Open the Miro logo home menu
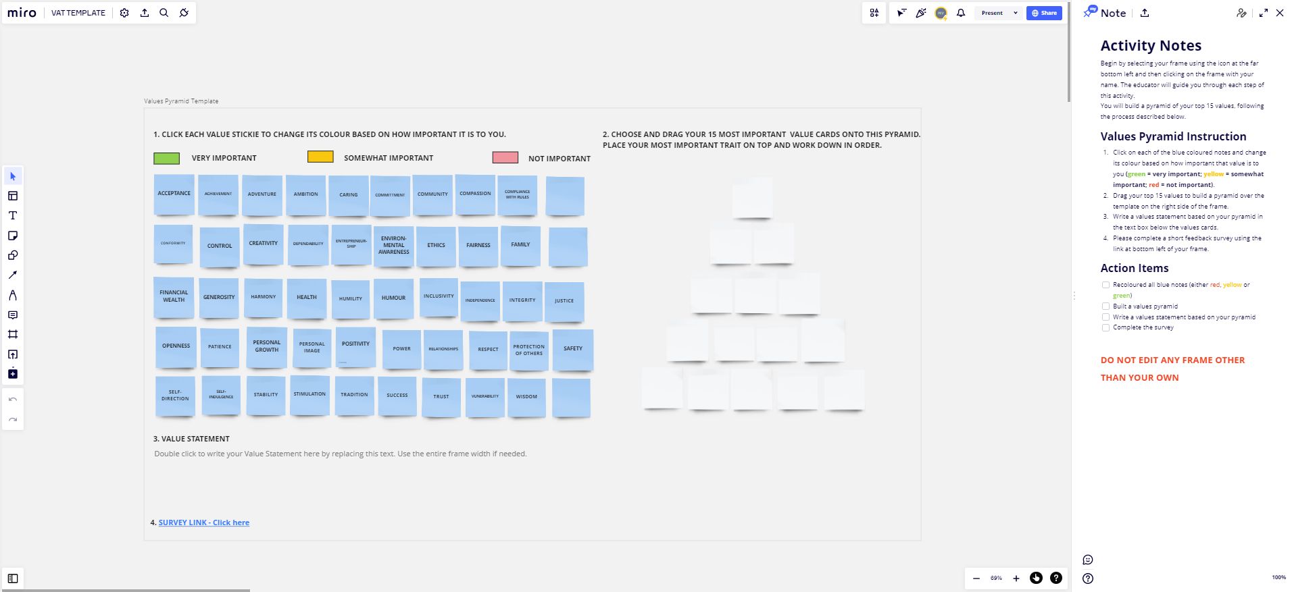Screen dimensions: 1292x592 (22, 13)
